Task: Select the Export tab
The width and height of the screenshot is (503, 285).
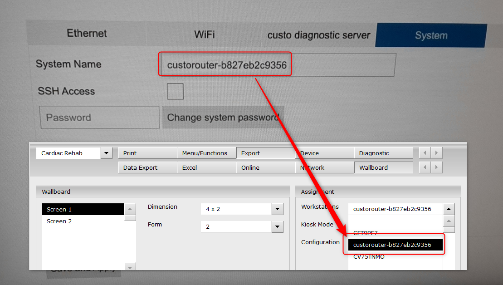Action: point(266,153)
